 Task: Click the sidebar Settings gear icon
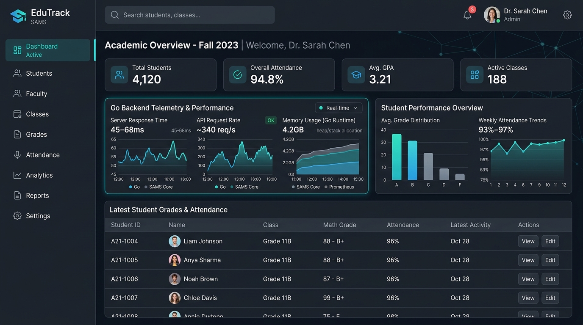click(17, 215)
